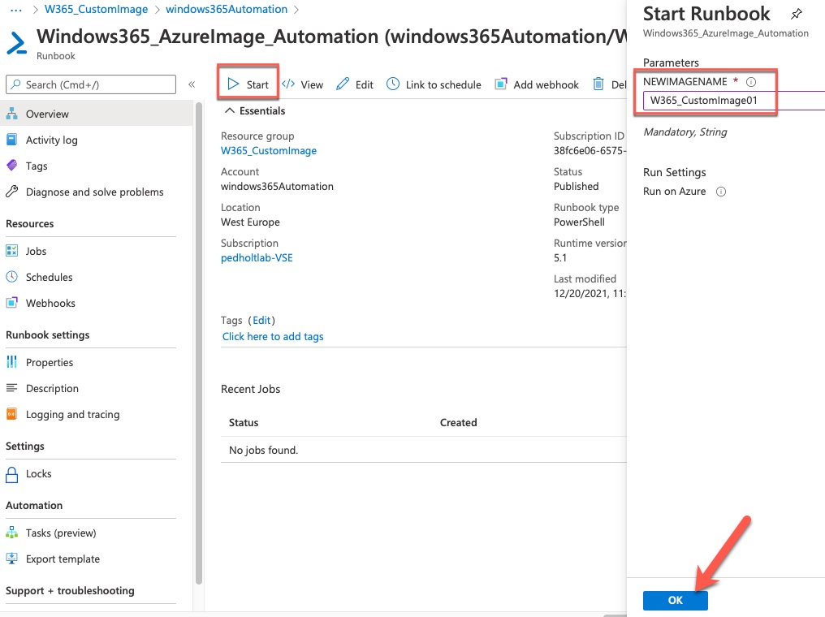Image resolution: width=825 pixels, height=617 pixels.
Task: Click the Export template icon
Action: (11, 559)
